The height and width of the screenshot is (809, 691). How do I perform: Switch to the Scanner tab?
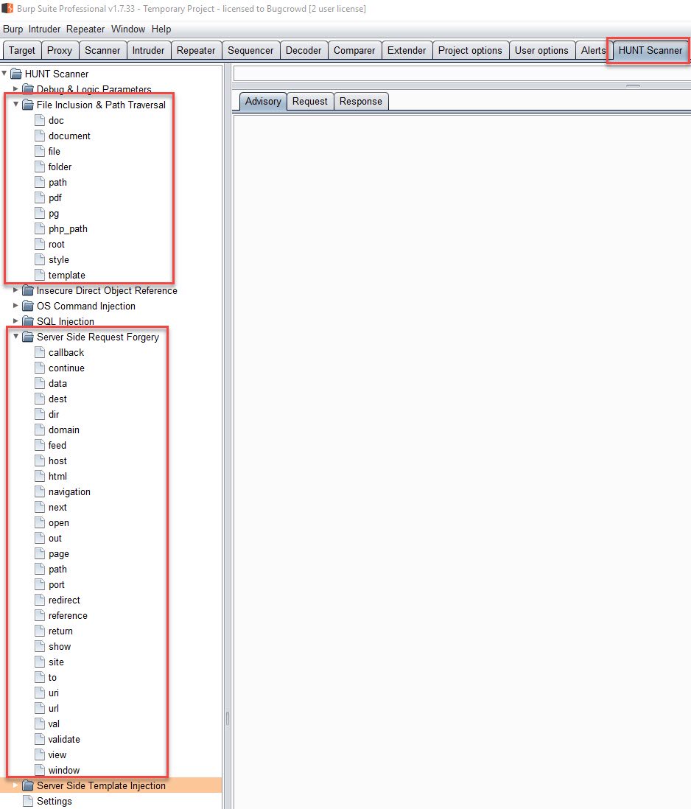pyautogui.click(x=102, y=51)
